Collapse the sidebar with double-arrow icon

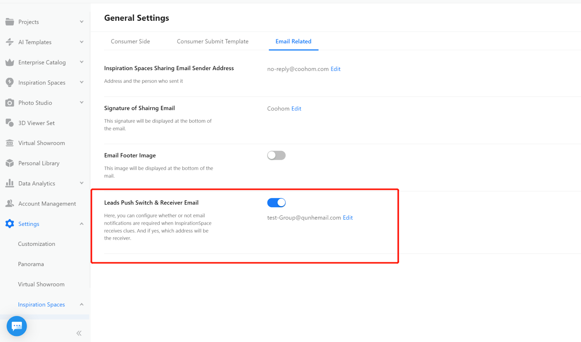pyautogui.click(x=79, y=333)
